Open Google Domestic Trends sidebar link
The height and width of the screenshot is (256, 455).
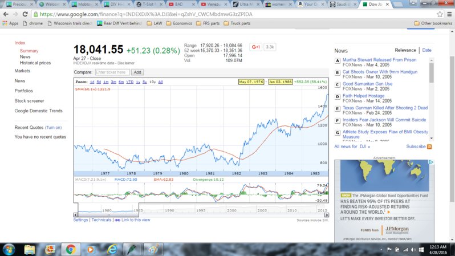pyautogui.click(x=39, y=111)
